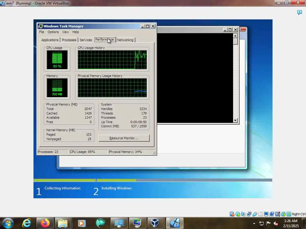The height and width of the screenshot is (229, 306).
Task: Open Windows Explorer from the taskbar
Action: pos(63,223)
